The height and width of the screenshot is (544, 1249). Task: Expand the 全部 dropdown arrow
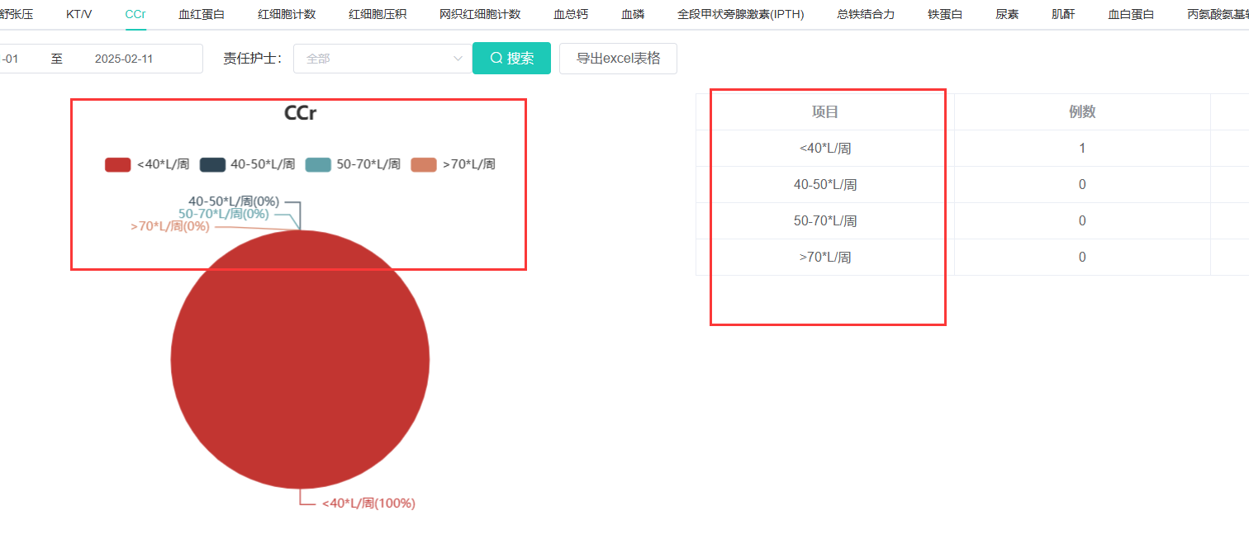(x=458, y=59)
